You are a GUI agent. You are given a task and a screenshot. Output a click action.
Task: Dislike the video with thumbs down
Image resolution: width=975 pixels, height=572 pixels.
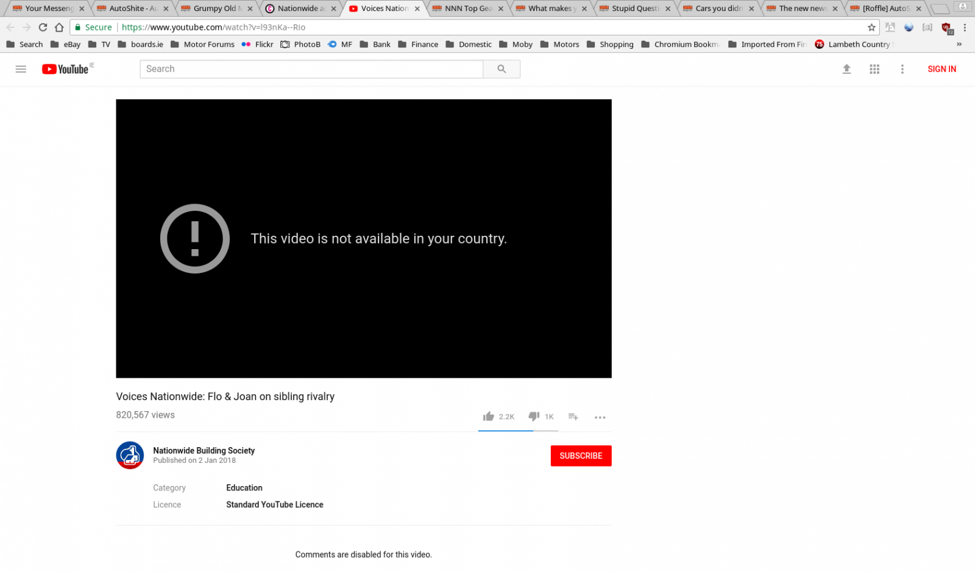[x=534, y=417]
